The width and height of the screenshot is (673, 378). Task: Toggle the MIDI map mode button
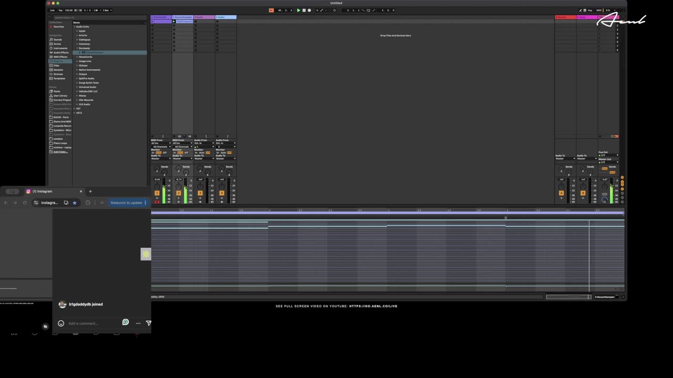[599, 10]
